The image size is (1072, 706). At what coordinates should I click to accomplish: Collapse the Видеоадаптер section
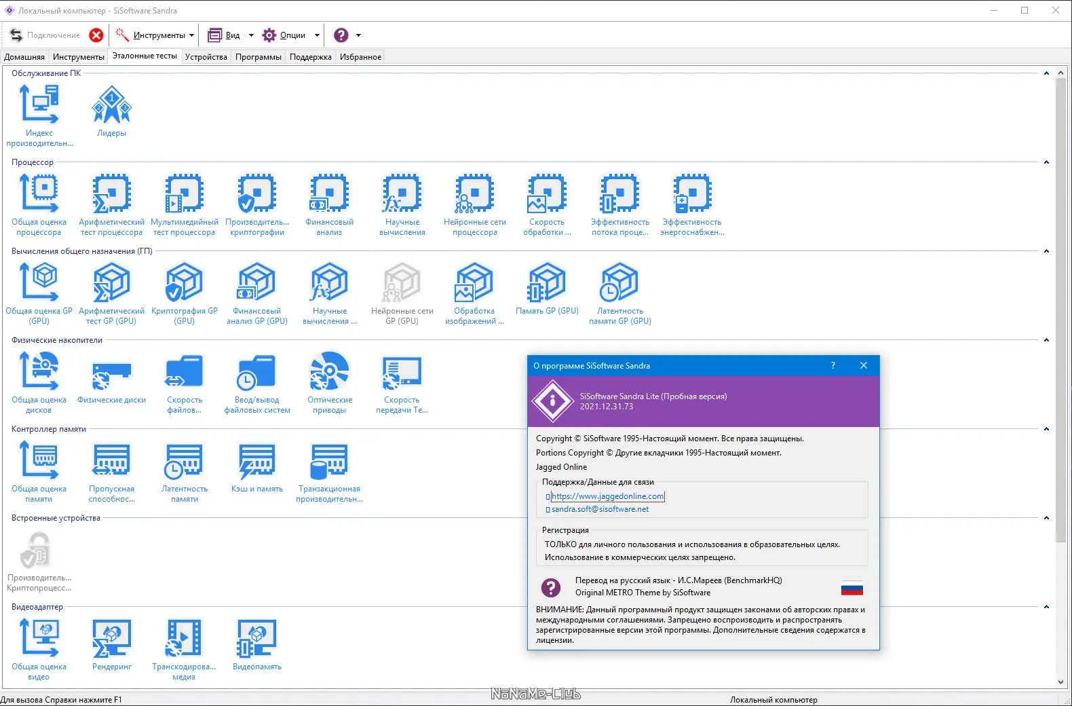(1046, 607)
